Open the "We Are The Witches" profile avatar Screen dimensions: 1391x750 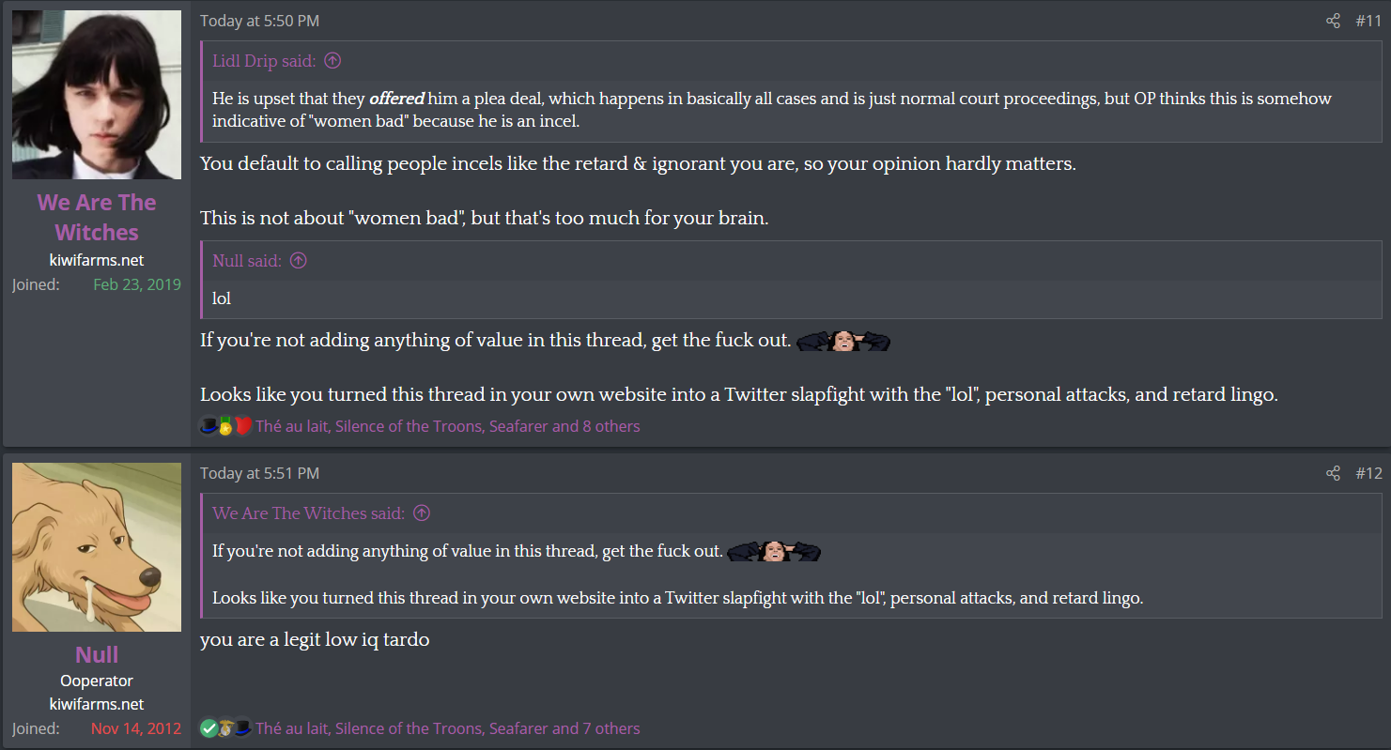97,95
